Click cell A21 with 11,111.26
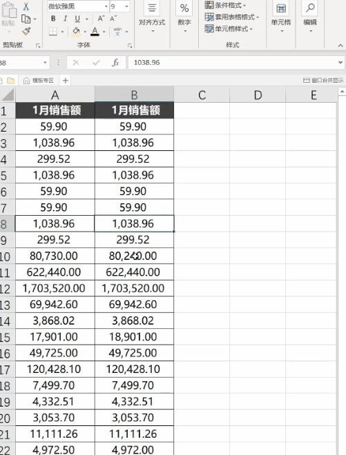This screenshot has width=346, height=455. coord(55,434)
